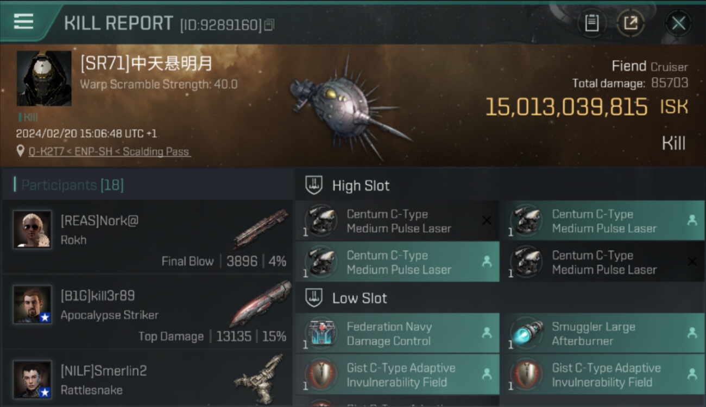View the Fiend ship image

(x=349, y=107)
